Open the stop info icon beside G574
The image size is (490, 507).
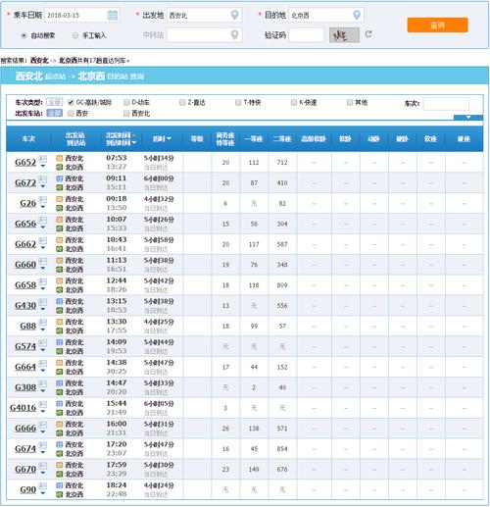[43, 343]
